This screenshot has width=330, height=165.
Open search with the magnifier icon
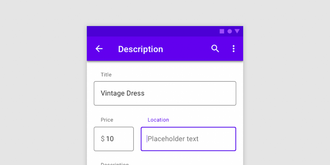pyautogui.click(x=215, y=49)
